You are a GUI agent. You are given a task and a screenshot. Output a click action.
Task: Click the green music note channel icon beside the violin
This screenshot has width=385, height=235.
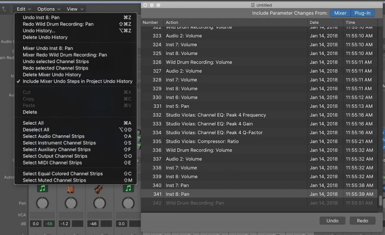(128, 188)
